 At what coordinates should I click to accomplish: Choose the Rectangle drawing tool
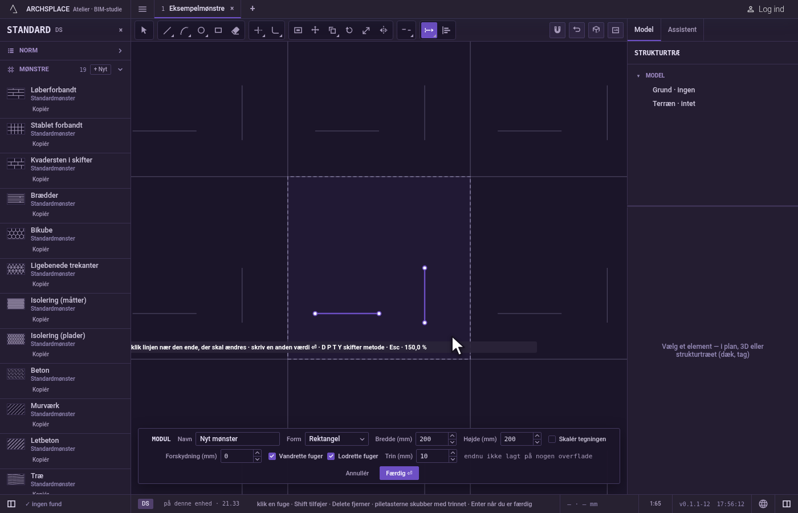[218, 30]
